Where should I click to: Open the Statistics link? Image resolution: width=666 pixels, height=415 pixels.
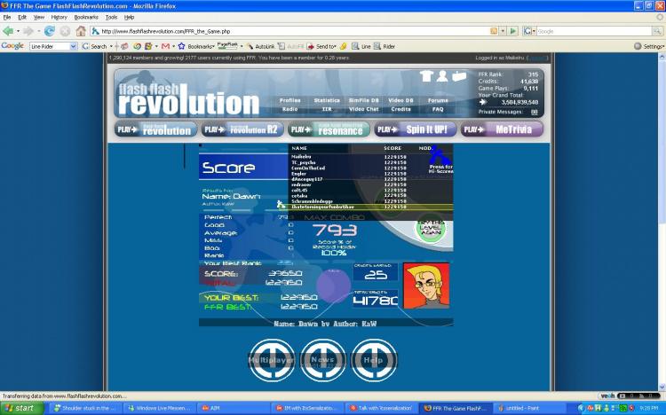click(x=327, y=100)
